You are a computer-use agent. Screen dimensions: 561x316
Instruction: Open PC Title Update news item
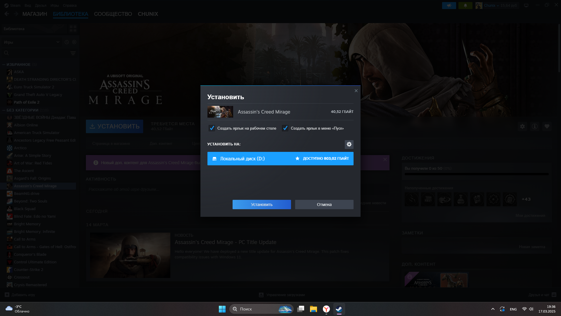pyautogui.click(x=225, y=242)
